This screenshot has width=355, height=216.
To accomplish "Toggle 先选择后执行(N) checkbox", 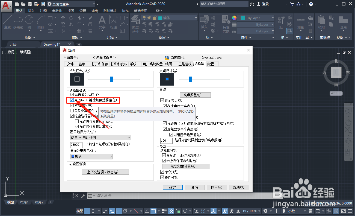I will point(72,94).
